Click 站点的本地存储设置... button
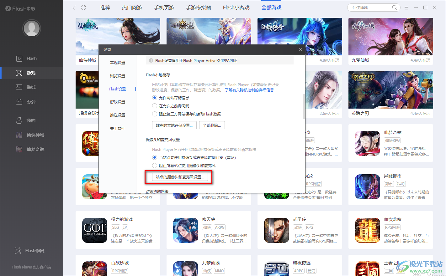446x276 pixels. tap(174, 125)
